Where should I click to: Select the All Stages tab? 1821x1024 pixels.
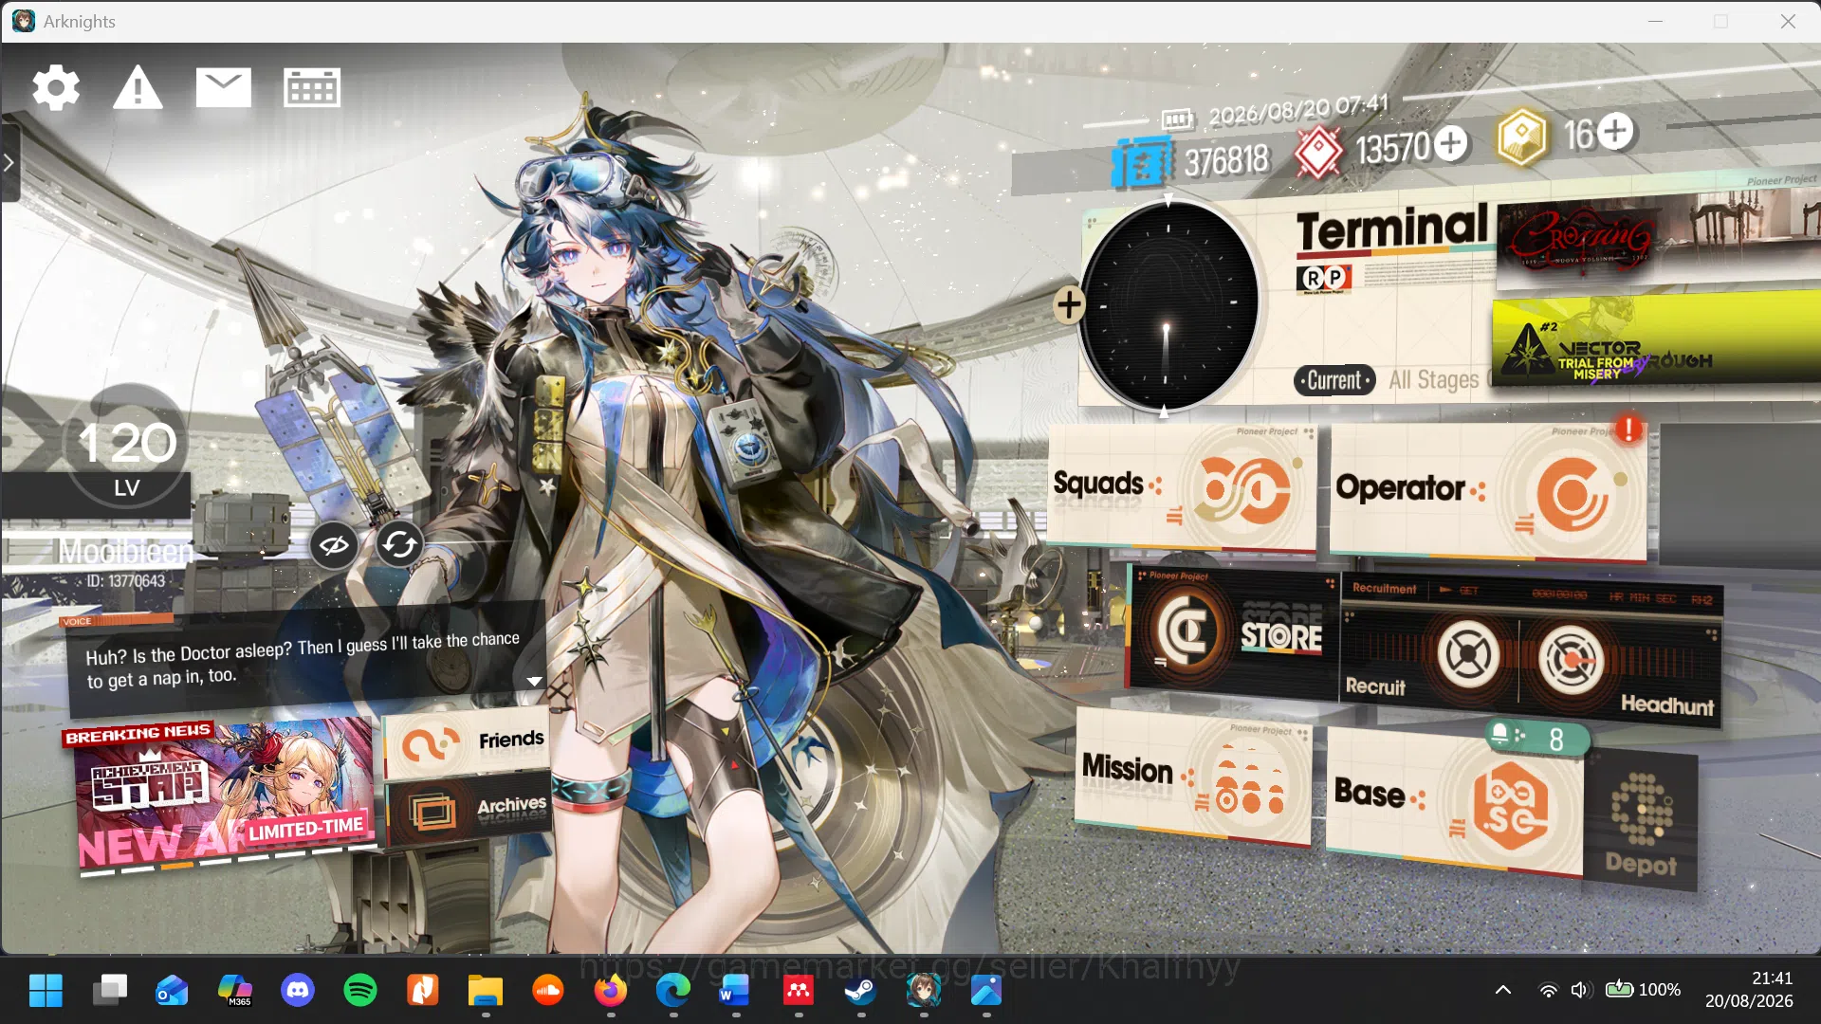[1433, 380]
